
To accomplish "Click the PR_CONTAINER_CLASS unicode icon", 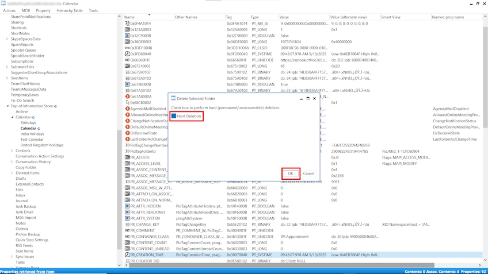I will [x=127, y=237].
